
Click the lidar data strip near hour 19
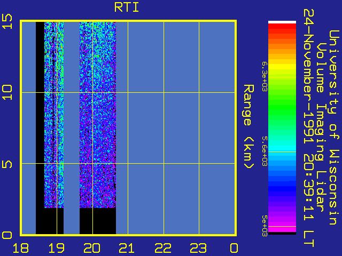click(54, 115)
